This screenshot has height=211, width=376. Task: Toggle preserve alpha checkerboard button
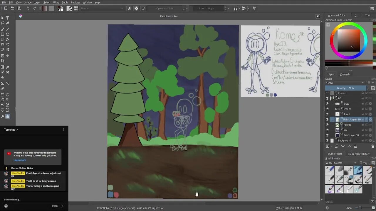[136, 8]
